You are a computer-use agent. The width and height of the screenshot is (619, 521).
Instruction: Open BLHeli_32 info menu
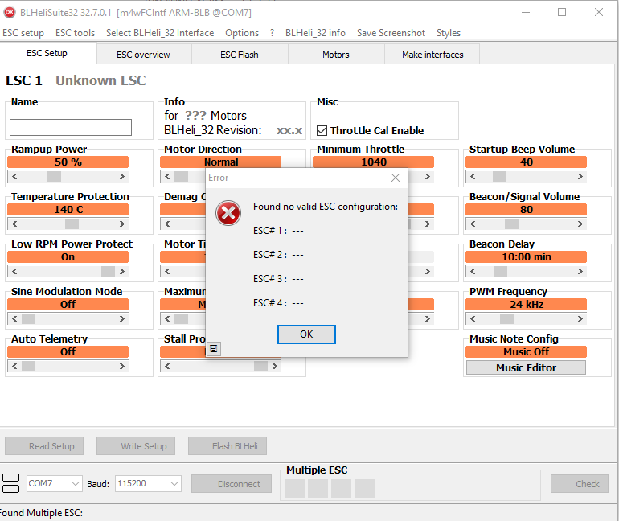[x=315, y=33]
